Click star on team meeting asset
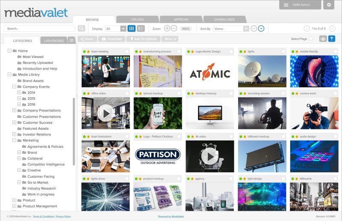 pyautogui.click(x=88, y=51)
